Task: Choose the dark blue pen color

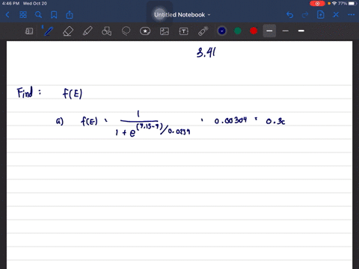Action: click(222, 31)
